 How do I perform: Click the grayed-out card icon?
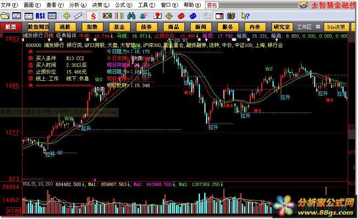207,16
